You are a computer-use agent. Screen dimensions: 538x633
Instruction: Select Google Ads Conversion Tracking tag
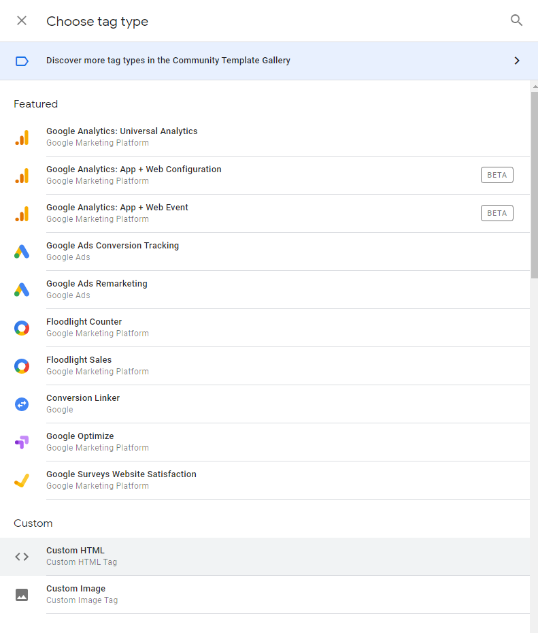[x=265, y=252]
